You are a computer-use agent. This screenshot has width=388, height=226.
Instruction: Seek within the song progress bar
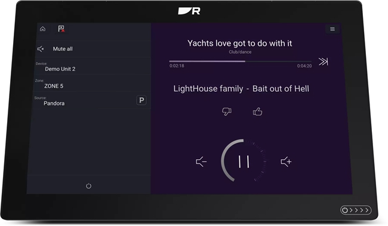pos(241,61)
